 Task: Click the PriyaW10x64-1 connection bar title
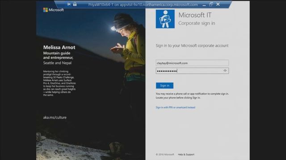coord(143,4)
